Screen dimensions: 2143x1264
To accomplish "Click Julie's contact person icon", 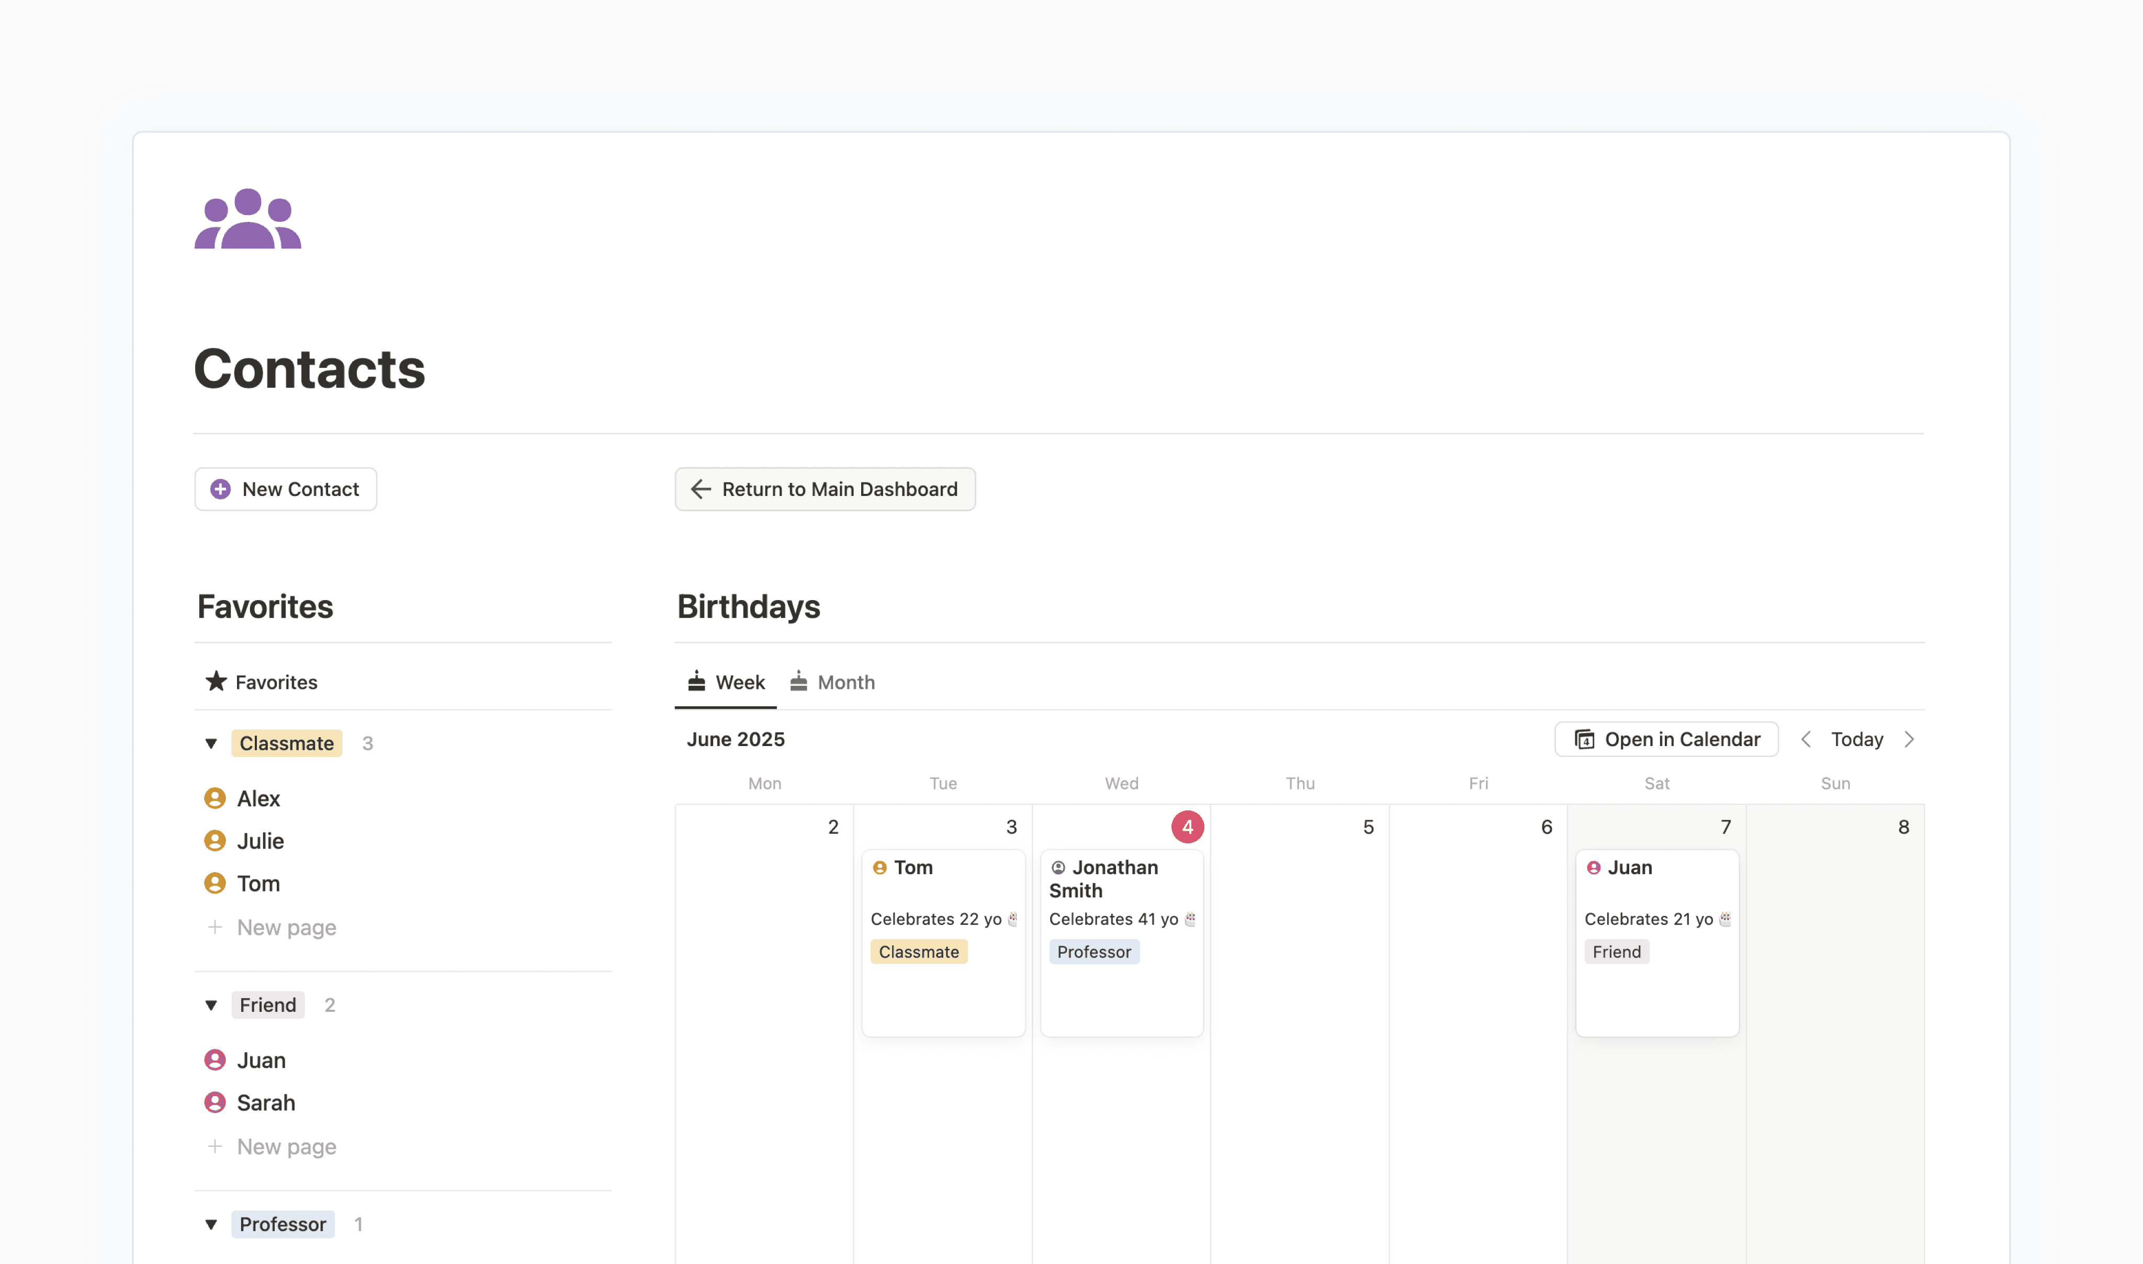I will [215, 841].
